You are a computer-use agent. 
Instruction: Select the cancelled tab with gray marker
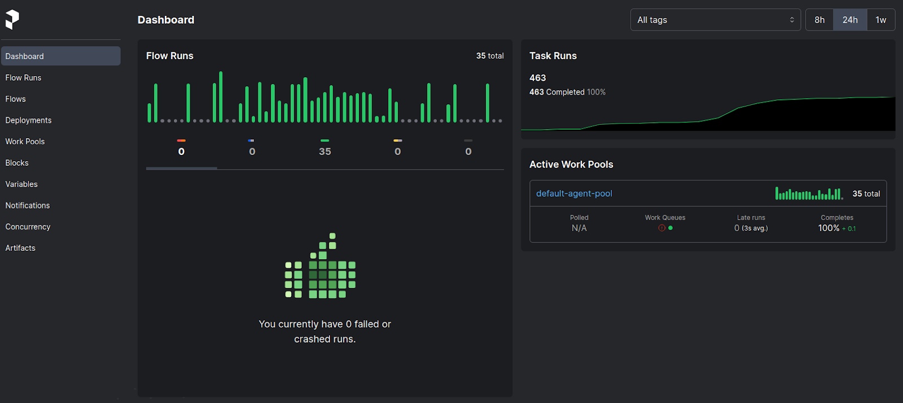click(468, 149)
